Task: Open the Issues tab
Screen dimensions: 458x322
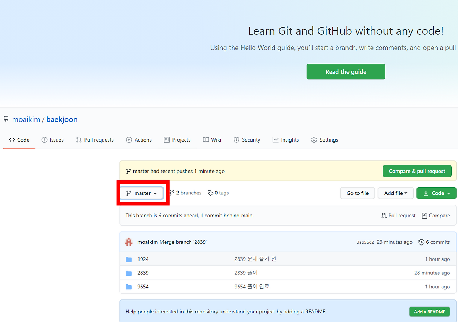Action: click(53, 140)
